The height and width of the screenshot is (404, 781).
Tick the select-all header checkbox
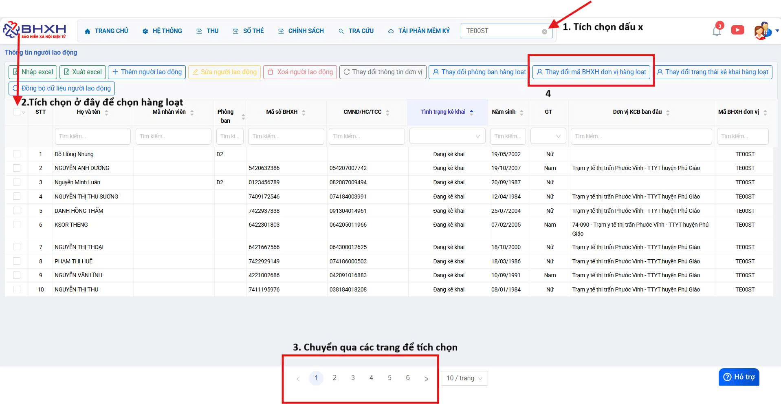tap(17, 112)
